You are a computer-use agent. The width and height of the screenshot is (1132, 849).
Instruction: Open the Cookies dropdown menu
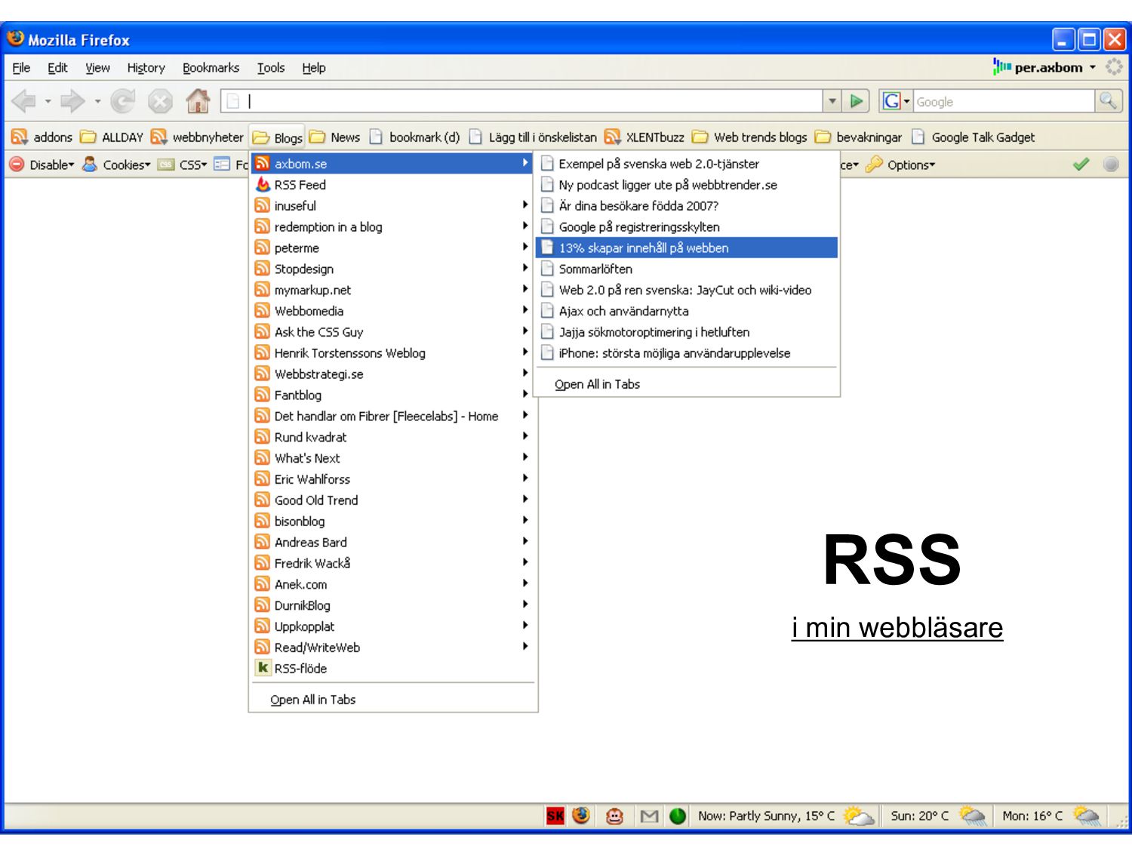116,165
